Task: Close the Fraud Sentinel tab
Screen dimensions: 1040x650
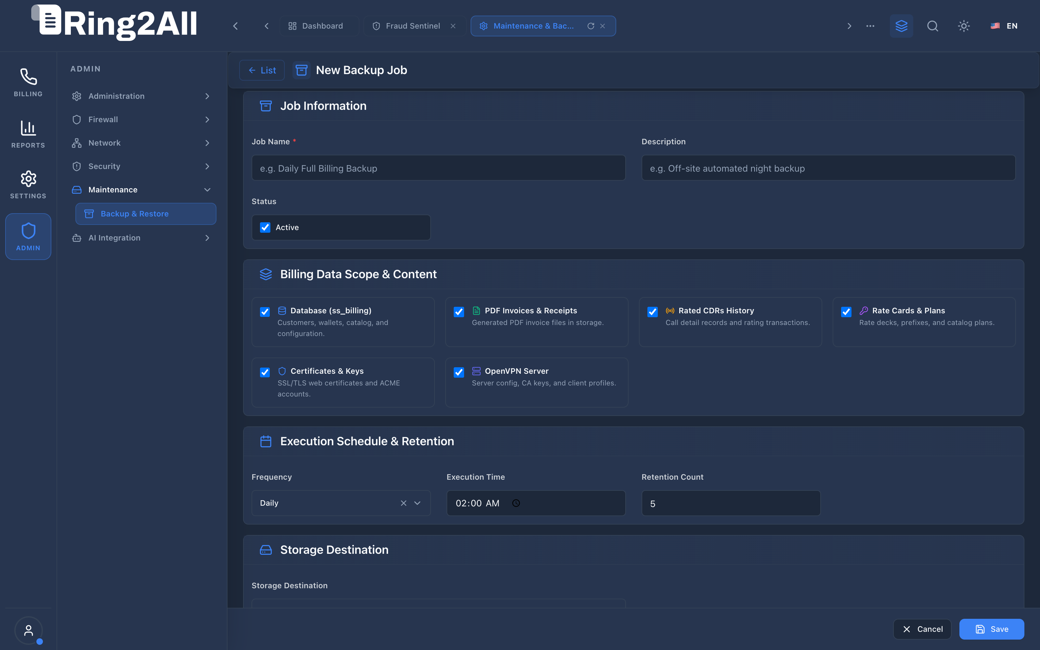Action: [453, 26]
